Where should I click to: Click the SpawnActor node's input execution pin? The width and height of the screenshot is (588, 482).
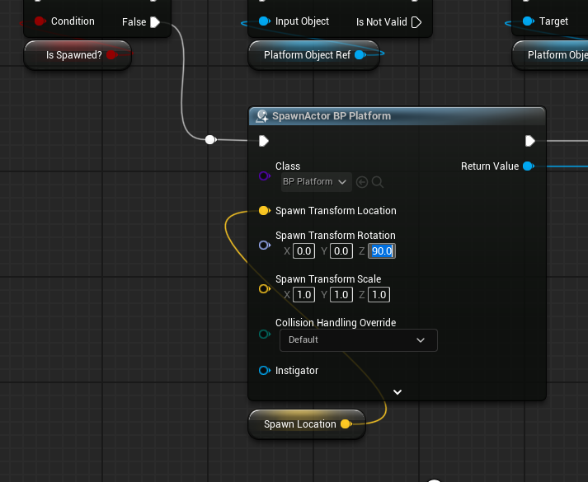pyautogui.click(x=264, y=141)
